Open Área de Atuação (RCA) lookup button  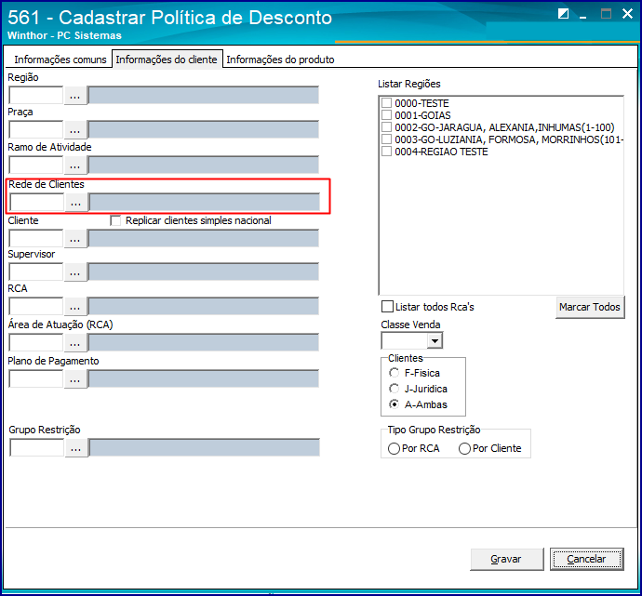pos(75,343)
